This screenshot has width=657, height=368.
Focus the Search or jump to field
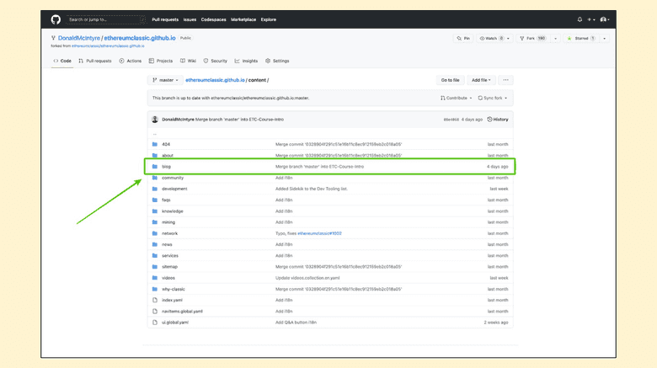click(104, 19)
